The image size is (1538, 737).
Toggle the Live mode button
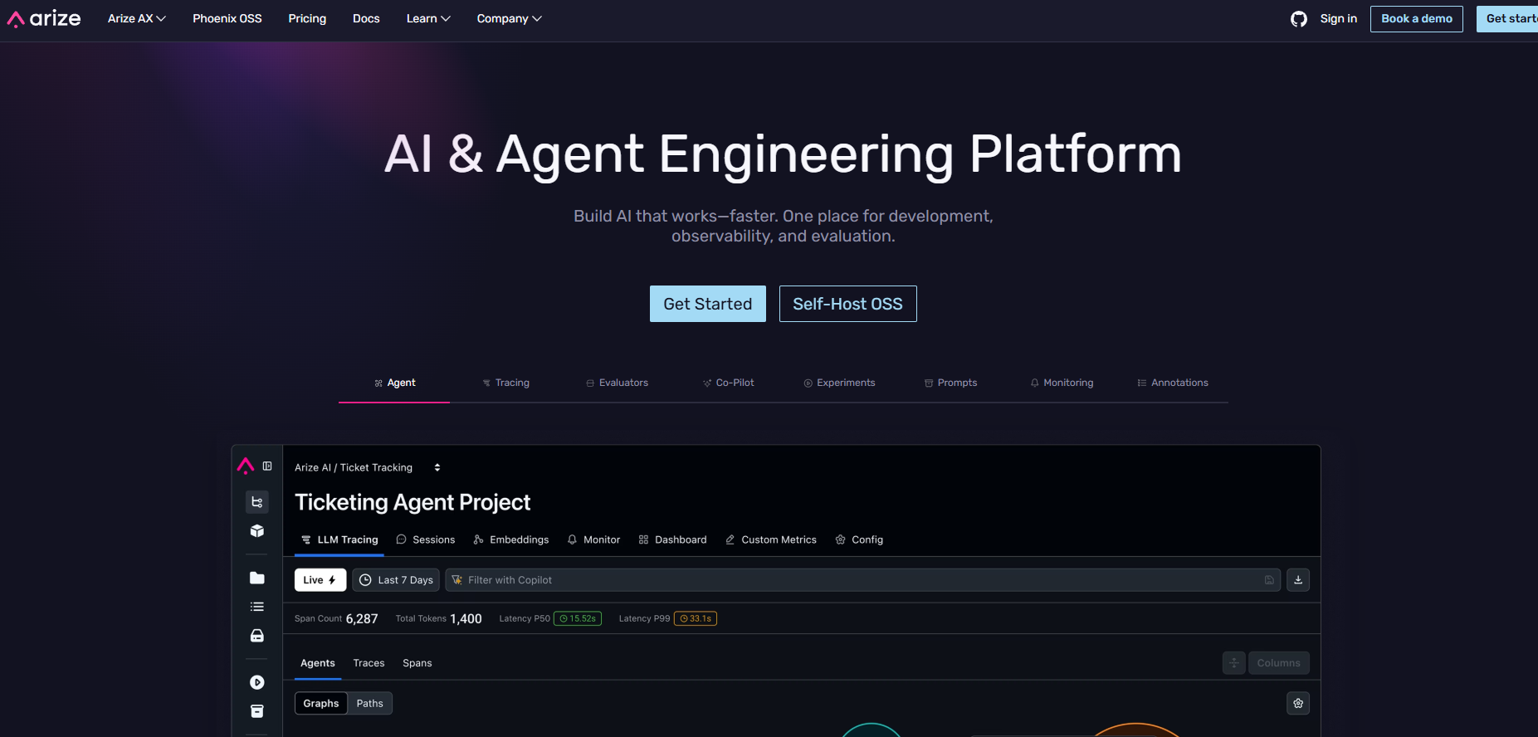(320, 580)
